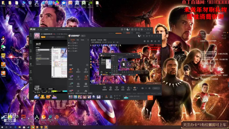Click the orange send button in Douyu chat
This screenshot has height=129, width=229.
tap(150, 97)
